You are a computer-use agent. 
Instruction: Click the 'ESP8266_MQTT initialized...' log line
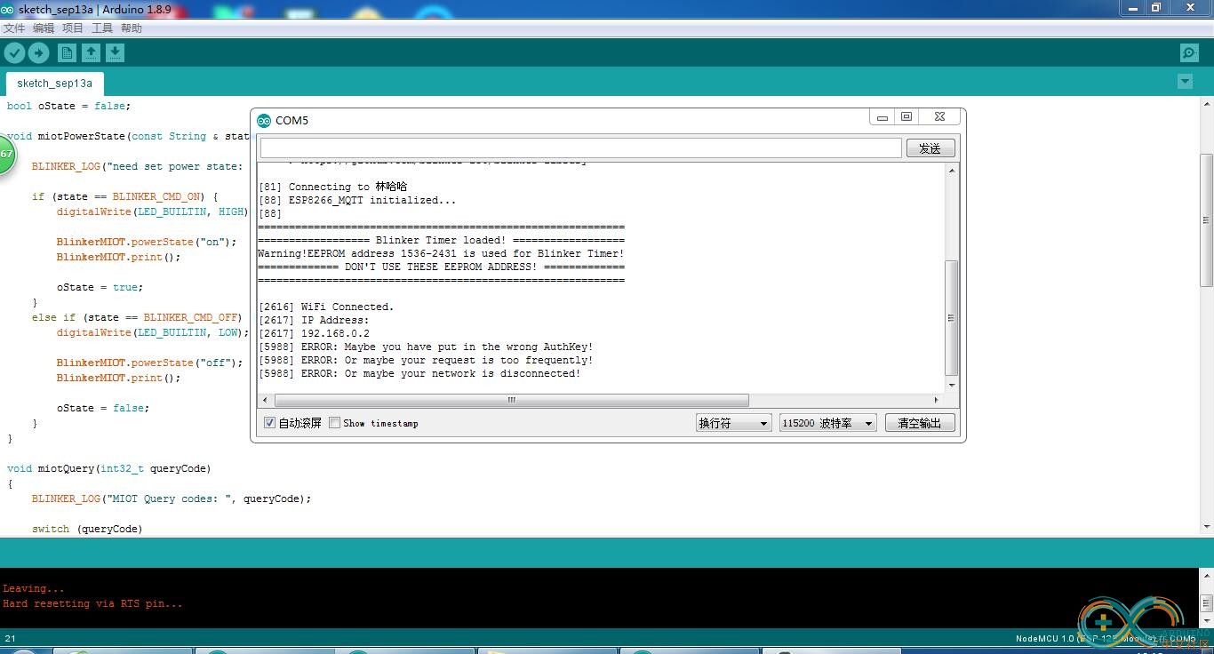point(357,200)
